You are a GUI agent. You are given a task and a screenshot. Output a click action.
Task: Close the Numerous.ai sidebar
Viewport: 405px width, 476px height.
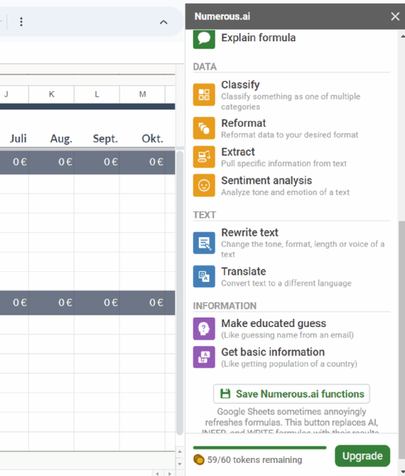tap(395, 17)
